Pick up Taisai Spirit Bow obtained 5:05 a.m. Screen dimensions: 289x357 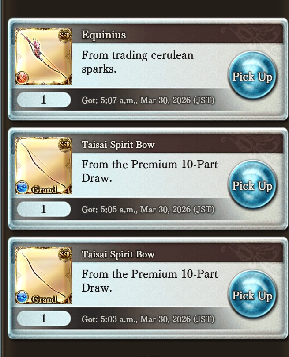click(x=252, y=185)
